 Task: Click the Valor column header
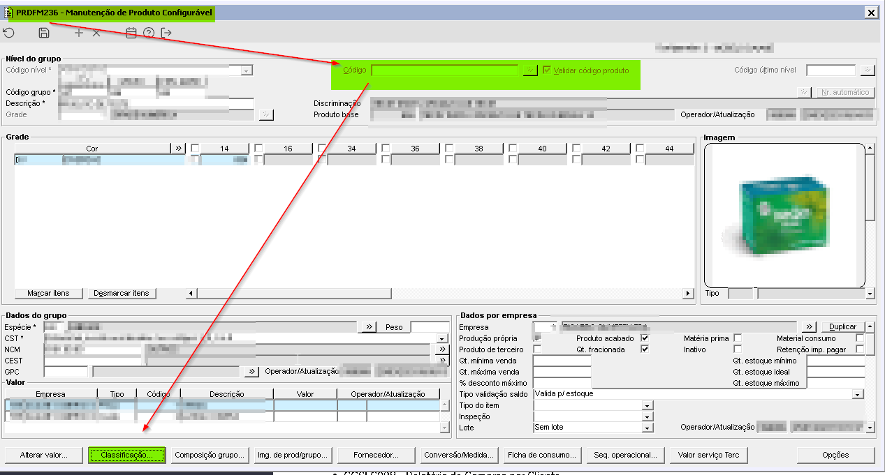(x=305, y=394)
